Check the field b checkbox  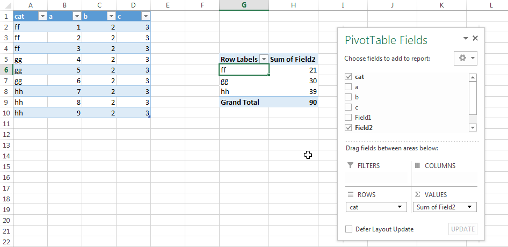coord(349,97)
